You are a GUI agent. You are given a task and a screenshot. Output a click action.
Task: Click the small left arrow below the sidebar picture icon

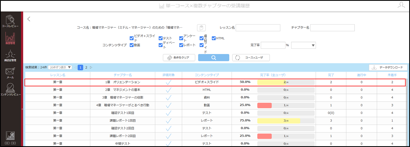(7, 143)
